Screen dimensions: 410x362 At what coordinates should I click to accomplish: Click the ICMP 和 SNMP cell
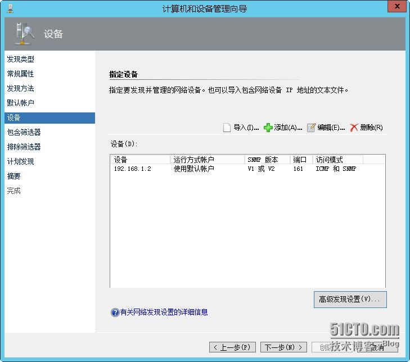(336, 169)
